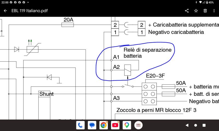Delete the PDF with trash icon
This screenshot has width=219, height=131.
(205, 11)
